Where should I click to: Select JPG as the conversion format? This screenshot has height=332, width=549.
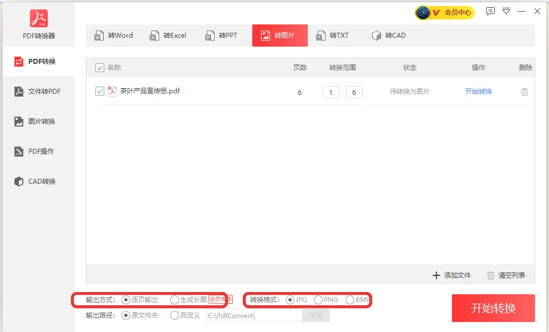click(x=290, y=300)
